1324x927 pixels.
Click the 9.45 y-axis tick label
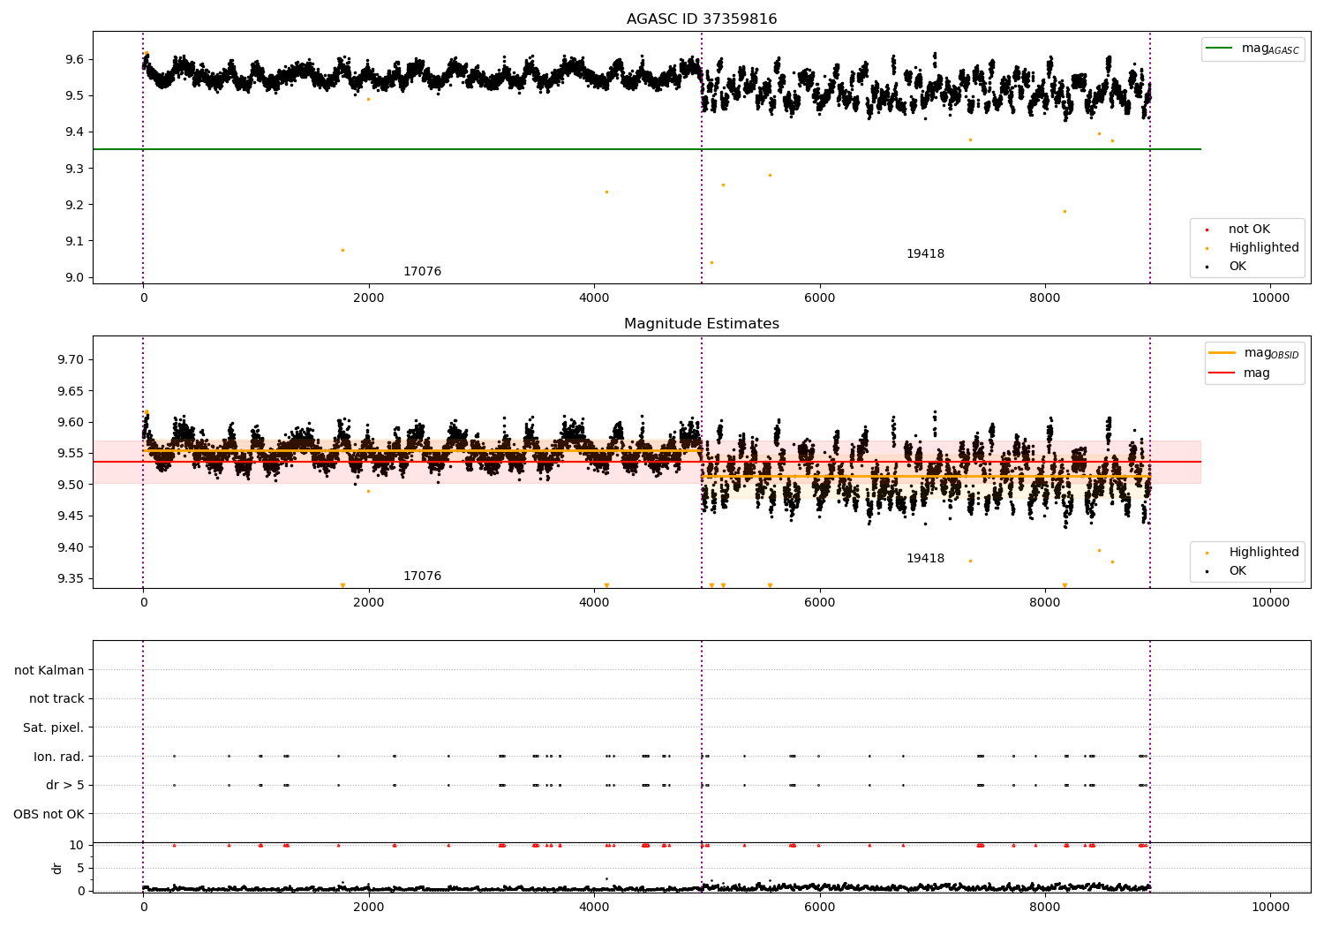click(x=70, y=516)
